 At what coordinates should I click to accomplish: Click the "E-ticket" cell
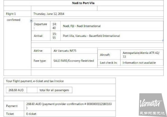tap(31, 114)
